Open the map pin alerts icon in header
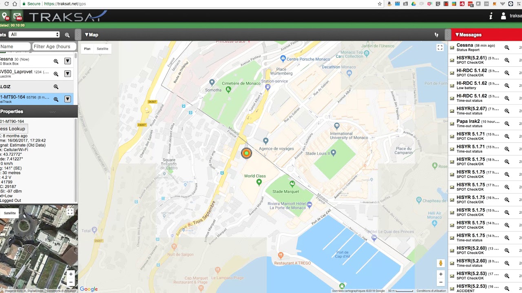Image resolution: width=522 pixels, height=293 pixels. click(5, 16)
